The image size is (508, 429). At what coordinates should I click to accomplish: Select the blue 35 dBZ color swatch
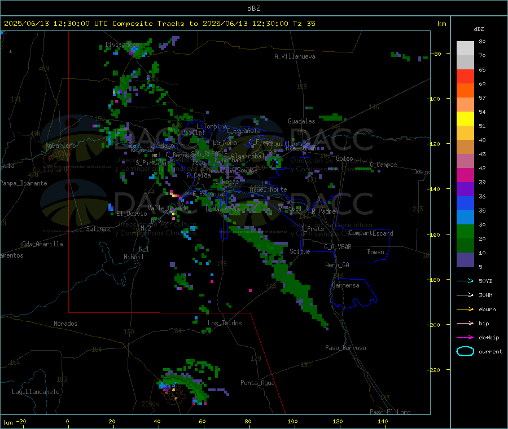(465, 203)
